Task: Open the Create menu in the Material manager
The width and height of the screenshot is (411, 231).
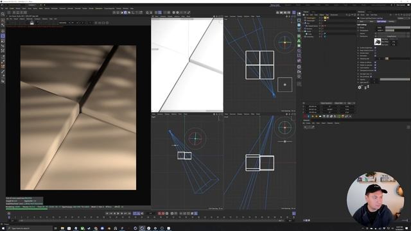Action: tap(308, 123)
